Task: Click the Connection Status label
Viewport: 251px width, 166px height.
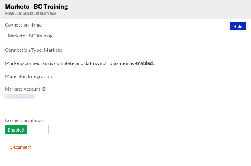Action: coord(24,120)
